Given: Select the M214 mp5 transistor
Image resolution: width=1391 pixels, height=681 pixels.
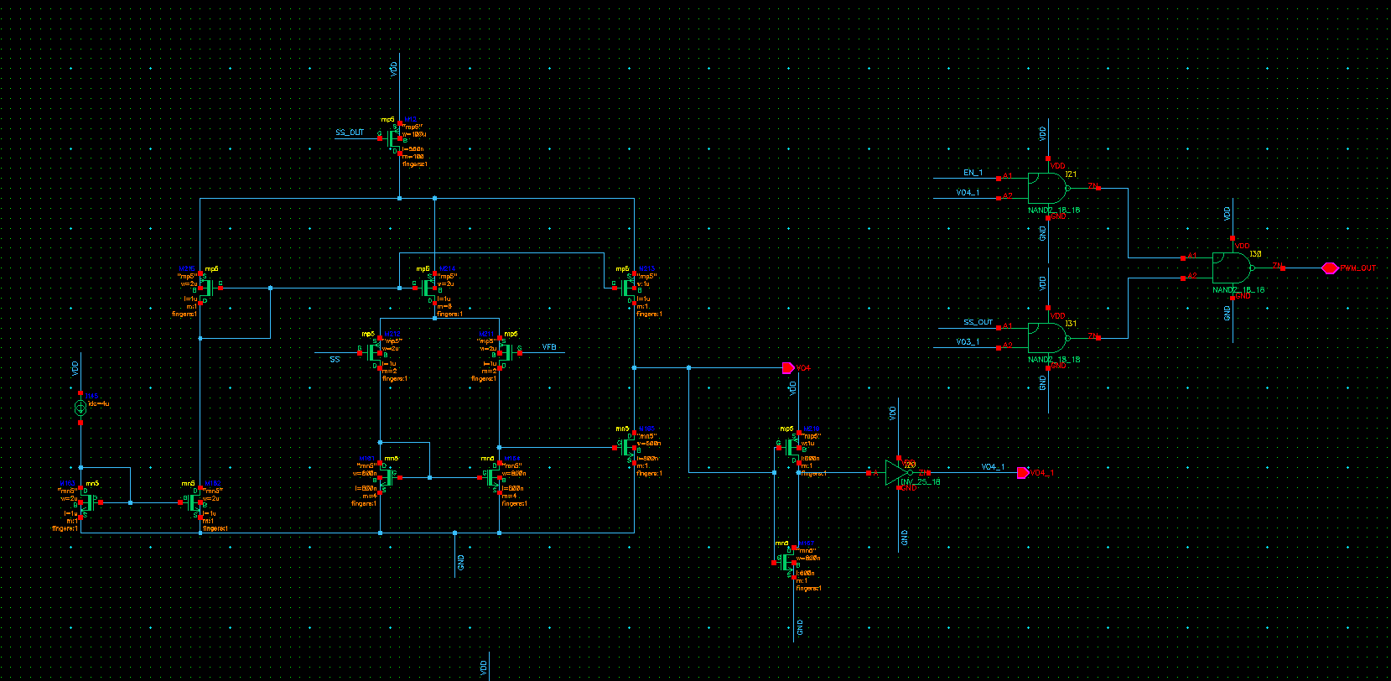Looking at the screenshot, I should click(431, 289).
